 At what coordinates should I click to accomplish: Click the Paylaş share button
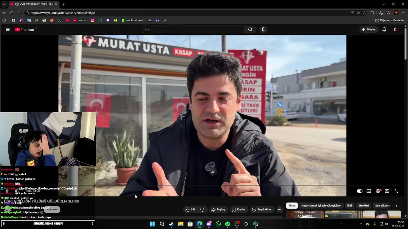(x=218, y=209)
